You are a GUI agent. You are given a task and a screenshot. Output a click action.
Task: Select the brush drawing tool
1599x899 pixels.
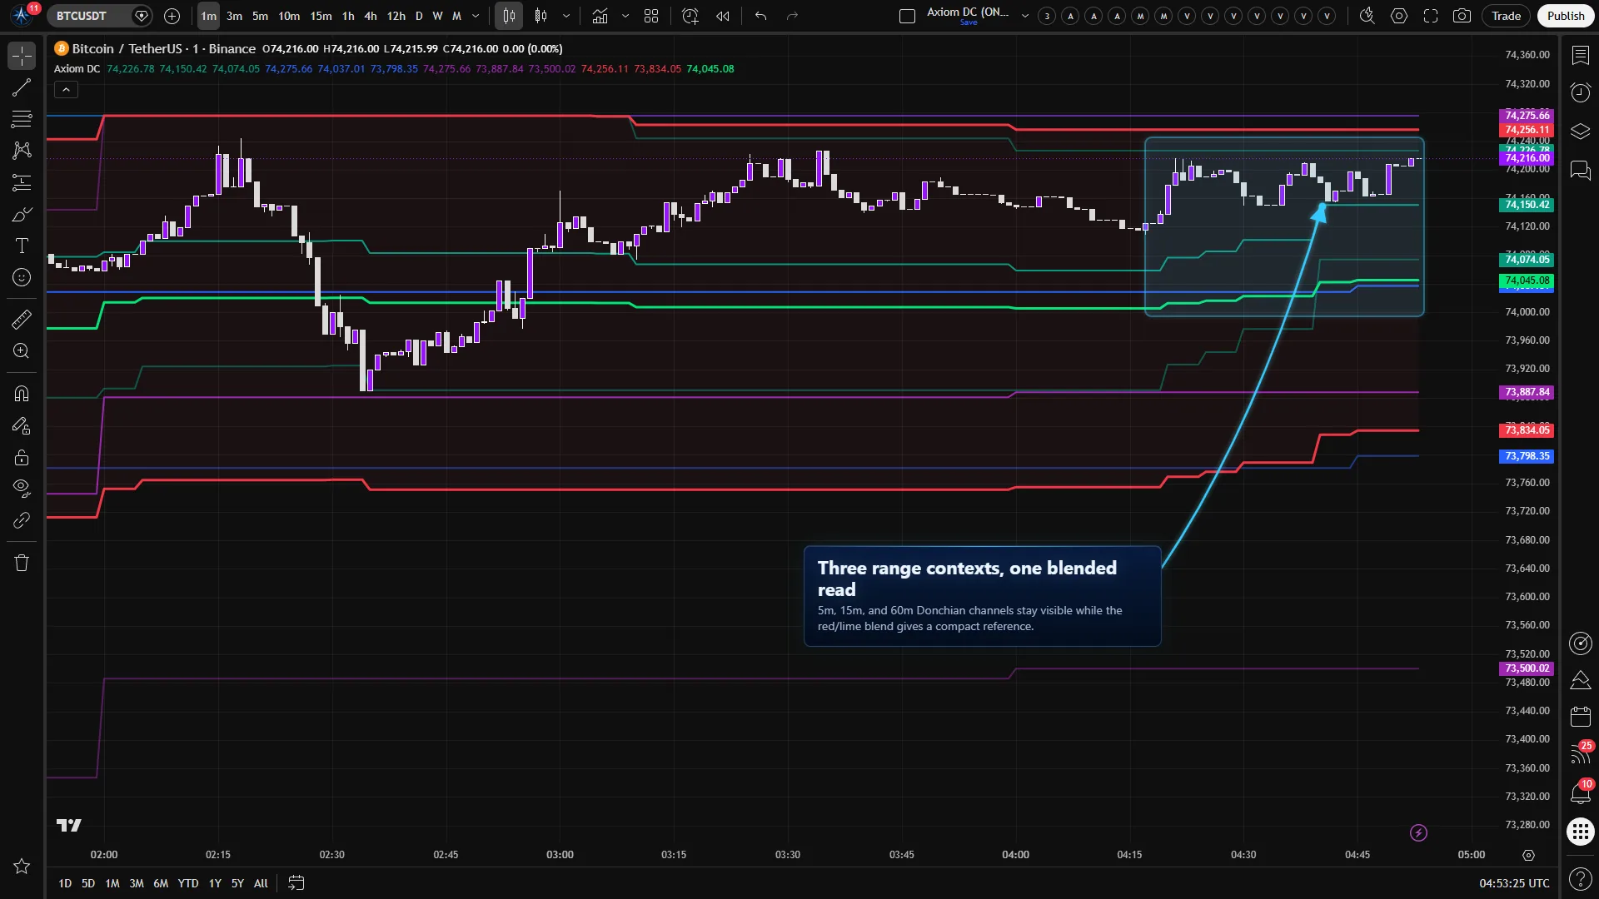(22, 214)
